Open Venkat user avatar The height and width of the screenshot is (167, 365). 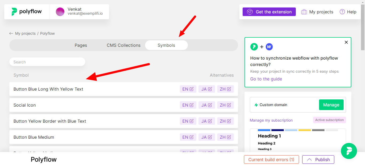click(60, 12)
